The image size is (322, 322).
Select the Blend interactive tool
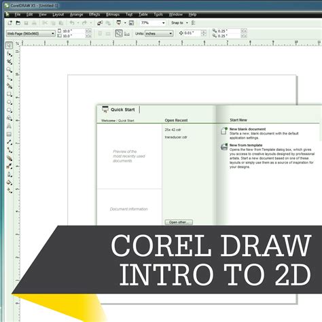pyautogui.click(x=10, y=158)
